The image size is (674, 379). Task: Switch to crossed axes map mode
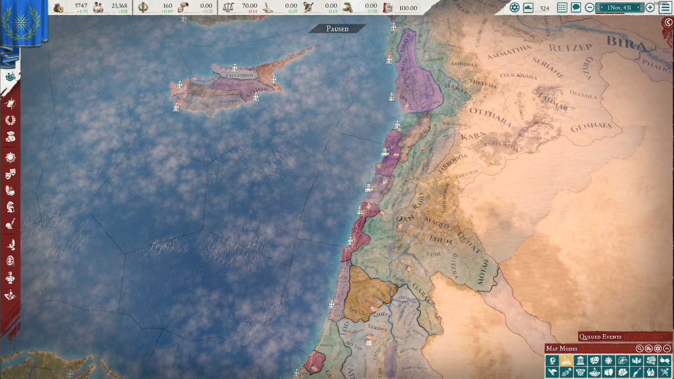[580, 372]
